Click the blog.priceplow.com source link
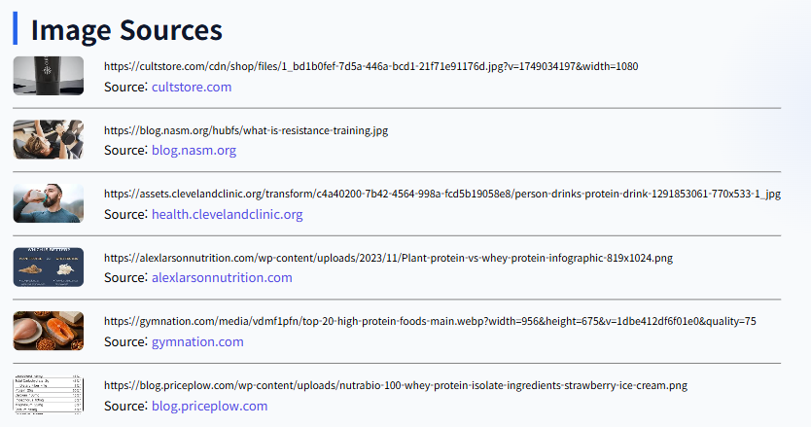Viewport: 811px width, 427px height. click(x=209, y=406)
